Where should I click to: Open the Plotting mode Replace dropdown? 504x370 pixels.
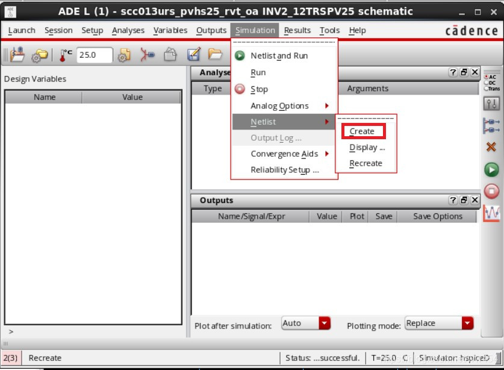(x=438, y=323)
